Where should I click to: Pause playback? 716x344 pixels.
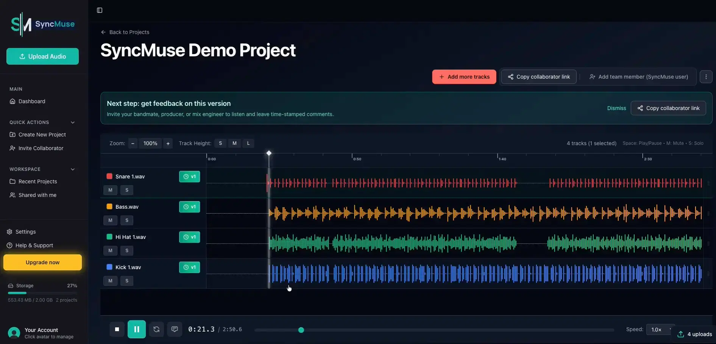pos(136,329)
